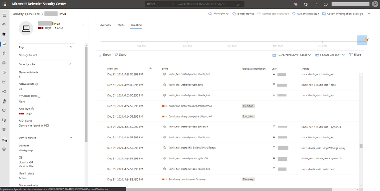Click the timeline Search button

pos(121,55)
